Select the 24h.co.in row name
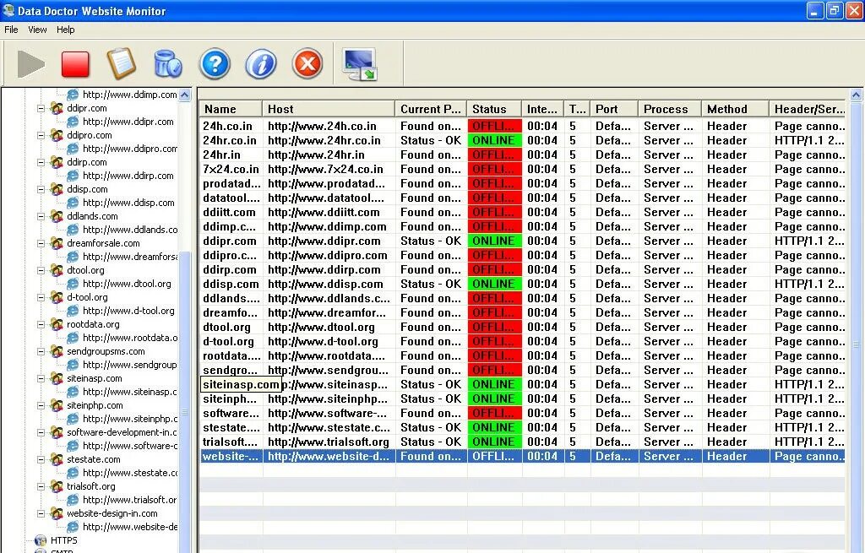Image resolution: width=865 pixels, height=553 pixels. click(x=228, y=127)
